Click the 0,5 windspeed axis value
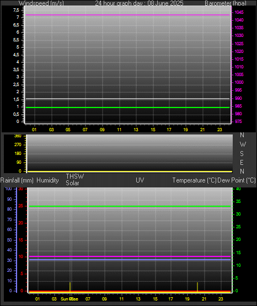This screenshot has height=306, width=257. (17, 114)
